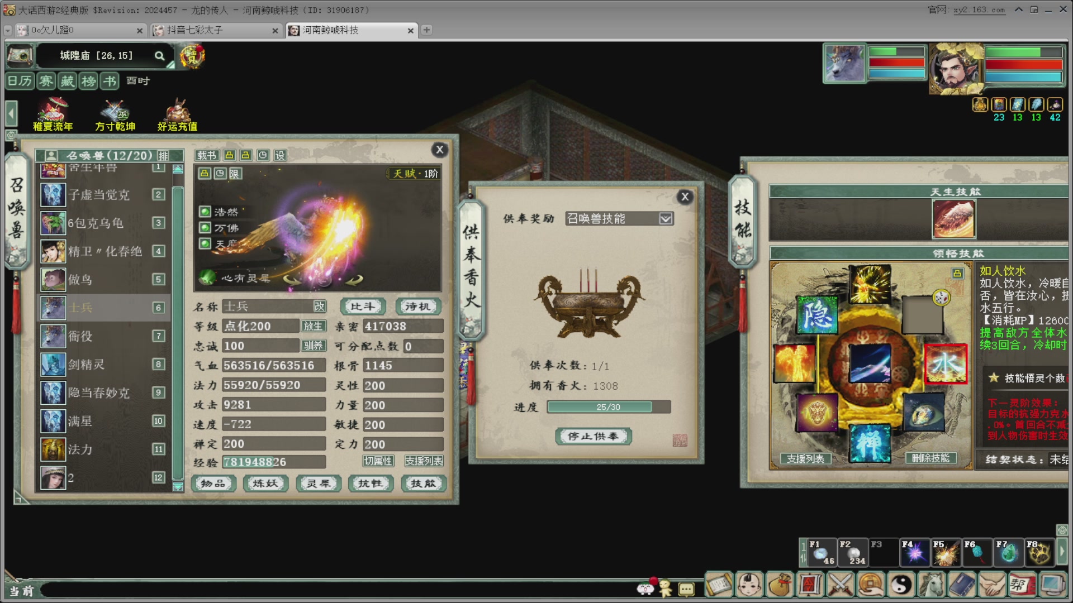Select the 隐 skill icon
Screen dimensions: 1073x603
[817, 315]
